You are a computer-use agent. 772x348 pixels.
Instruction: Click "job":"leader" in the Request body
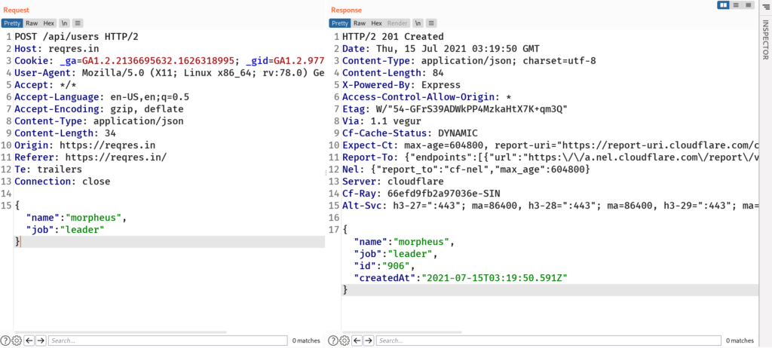[65, 230]
